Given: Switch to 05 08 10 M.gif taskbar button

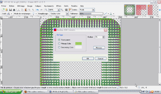Looking at the screenshot, I should tap(61, 92).
